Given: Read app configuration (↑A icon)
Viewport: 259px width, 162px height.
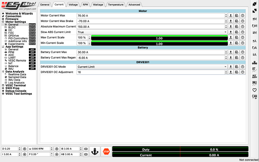Looking at the screenshot, I should 254,41.
